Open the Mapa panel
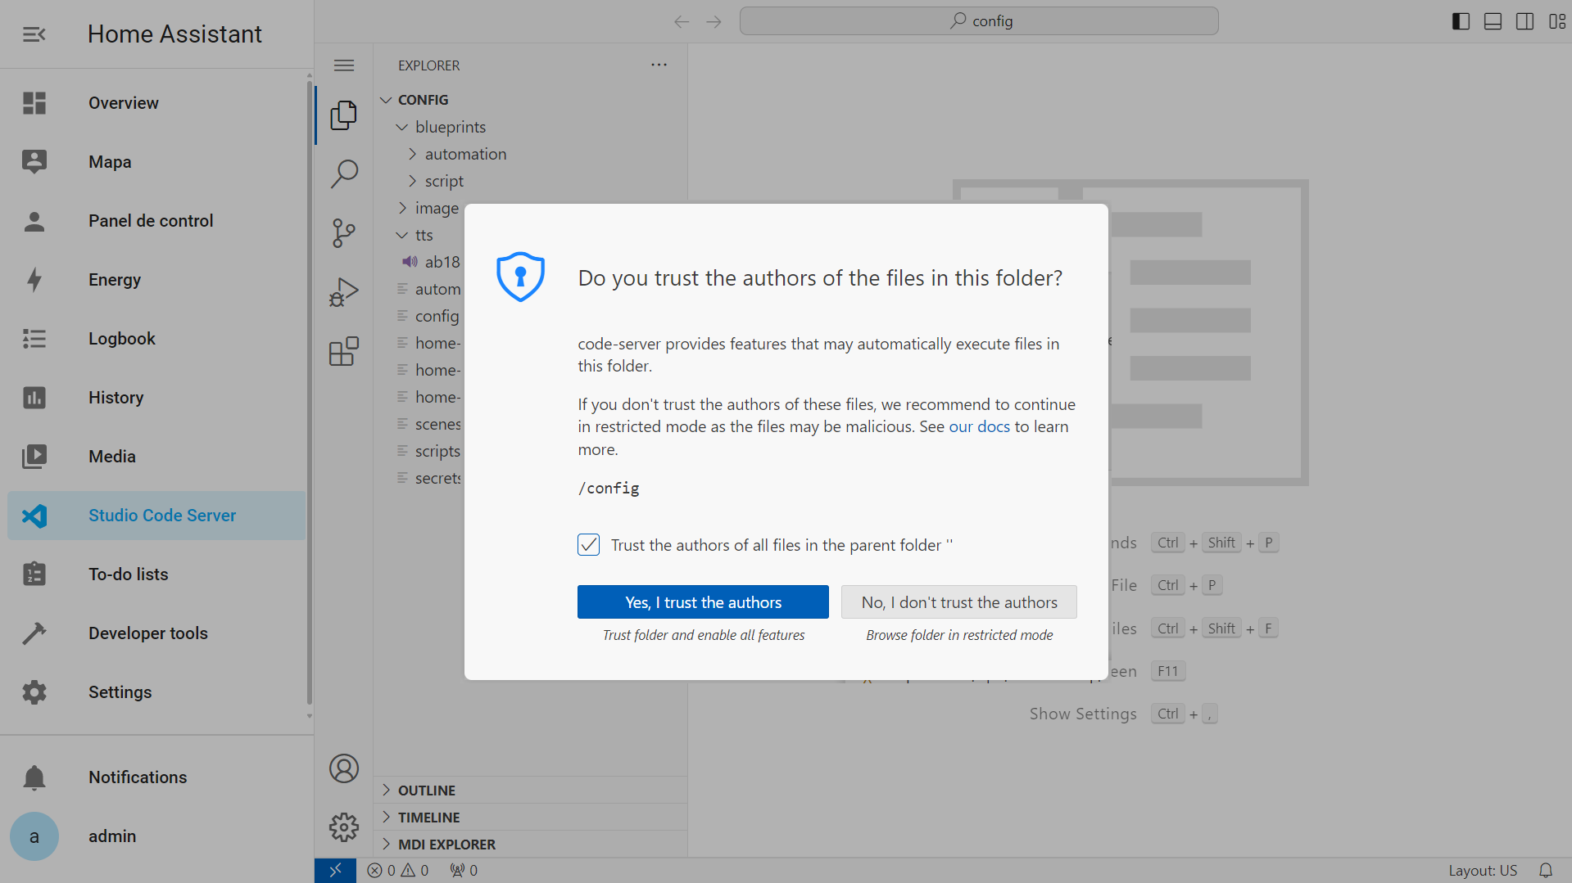 pos(156,162)
